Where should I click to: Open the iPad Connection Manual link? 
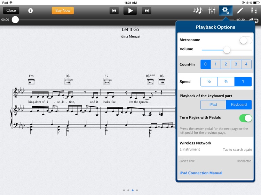point(201,173)
